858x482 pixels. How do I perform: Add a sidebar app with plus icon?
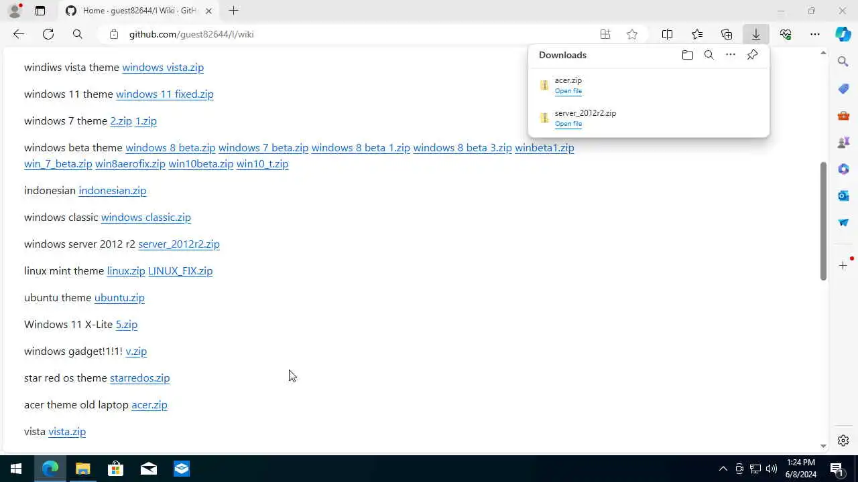(843, 265)
